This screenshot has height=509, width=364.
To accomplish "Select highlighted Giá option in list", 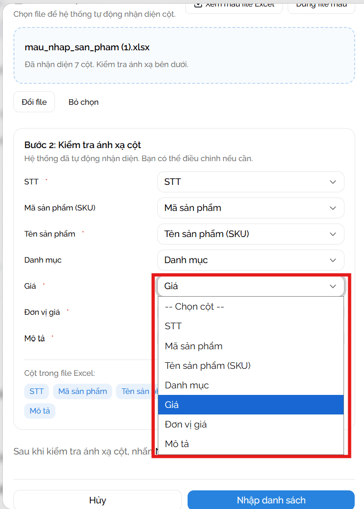I will click(x=250, y=405).
